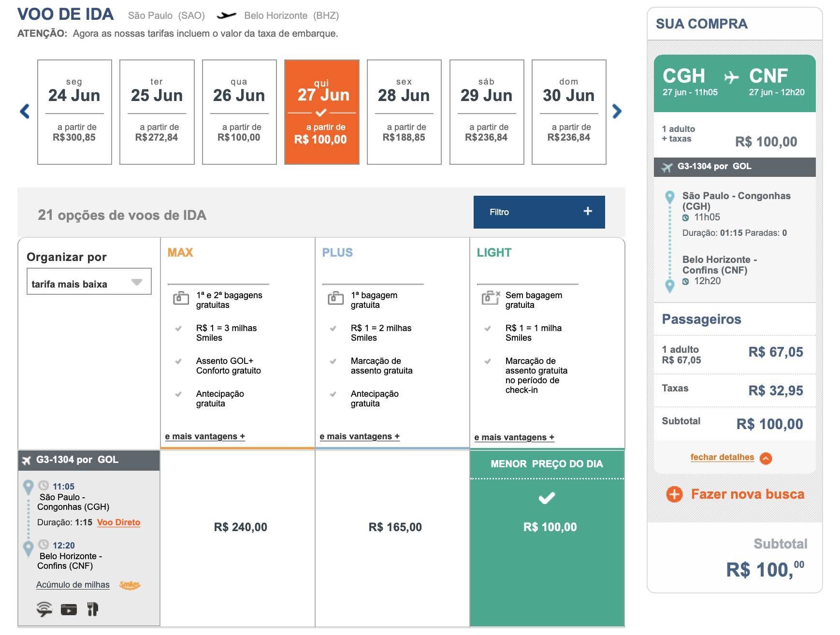840x635 pixels.
Task: Click the airplane icon between CGH and CNF
Action: (x=731, y=77)
